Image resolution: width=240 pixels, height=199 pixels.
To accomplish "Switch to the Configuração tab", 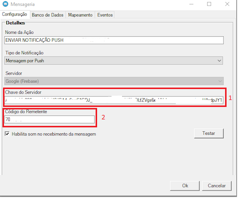I will click(14, 14).
